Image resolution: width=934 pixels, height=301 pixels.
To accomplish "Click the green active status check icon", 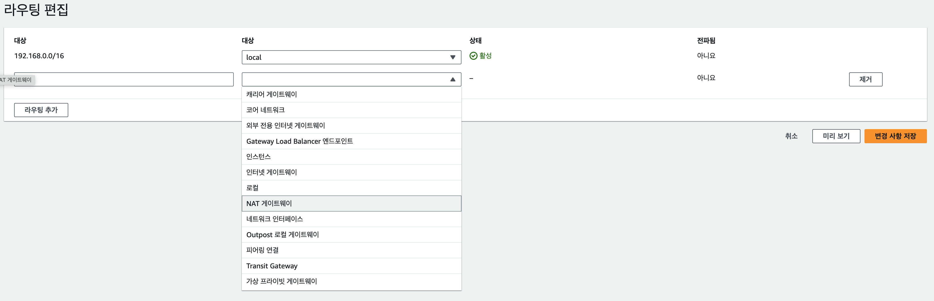I will pyautogui.click(x=473, y=56).
